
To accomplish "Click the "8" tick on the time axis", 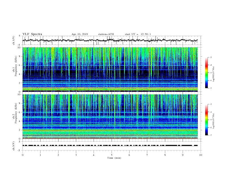I will coord(165,155).
